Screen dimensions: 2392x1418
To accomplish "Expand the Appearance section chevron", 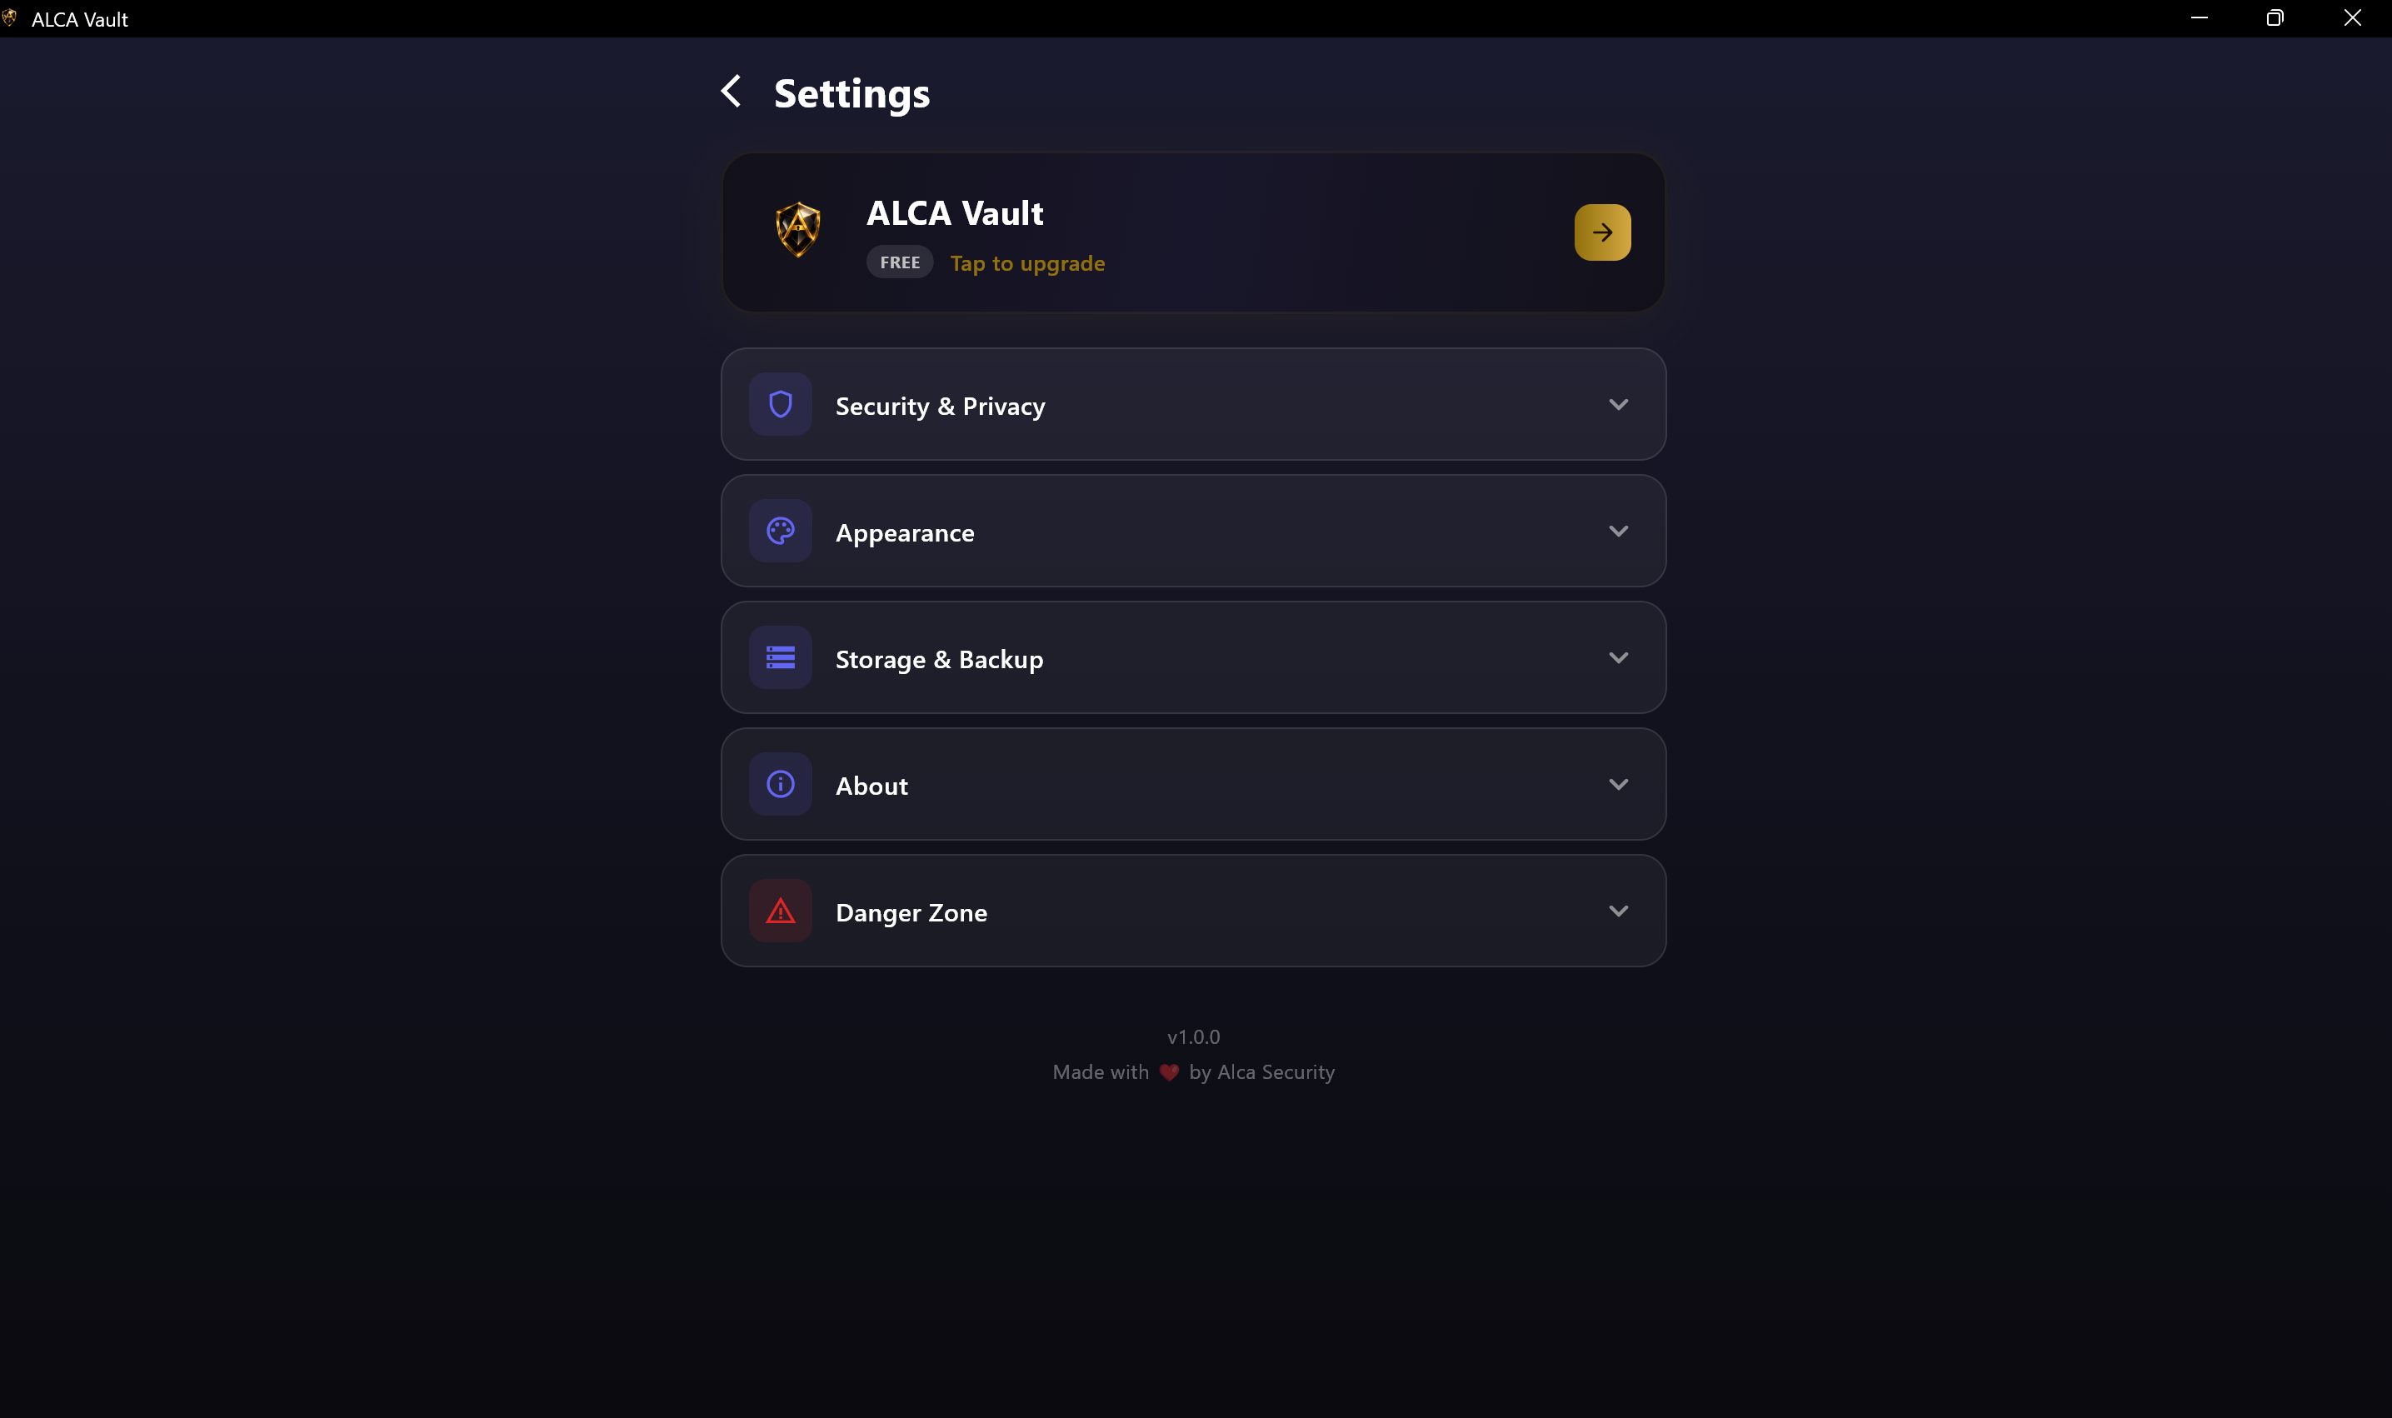I will [1617, 532].
